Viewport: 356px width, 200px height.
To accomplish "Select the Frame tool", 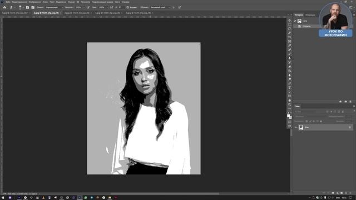I will tap(289, 42).
